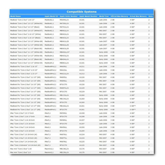Click order number MB063LL/A
165x165 pixels.
click(64, 38)
